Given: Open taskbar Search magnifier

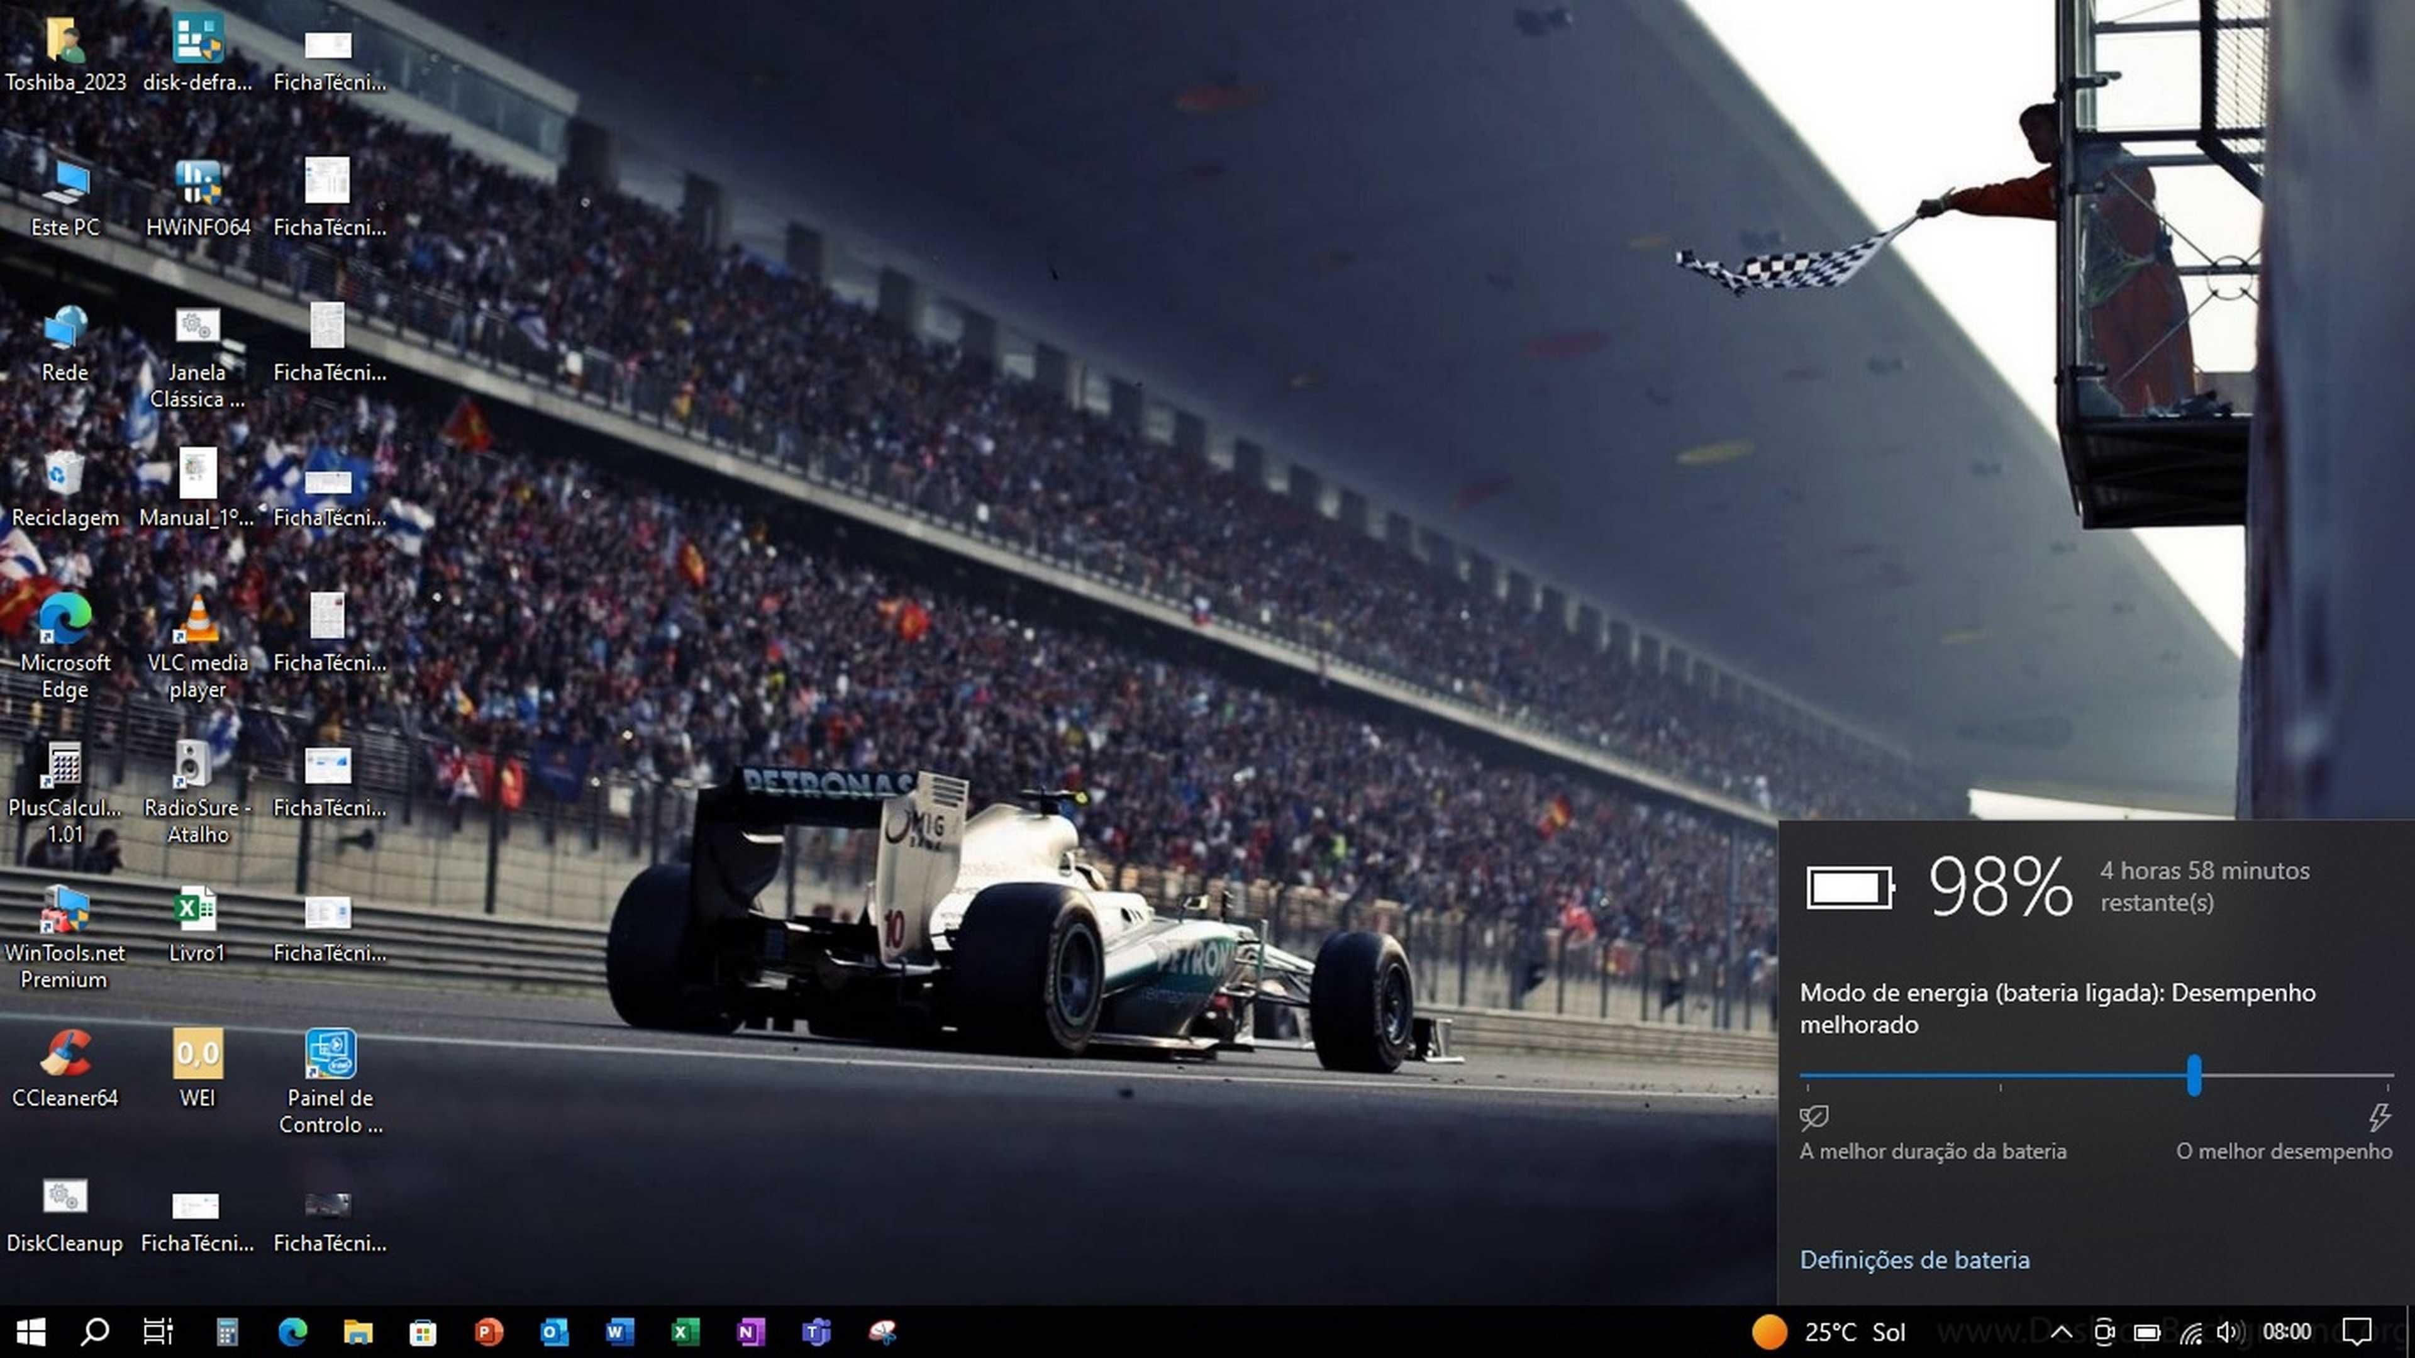Looking at the screenshot, I should click(x=95, y=1332).
